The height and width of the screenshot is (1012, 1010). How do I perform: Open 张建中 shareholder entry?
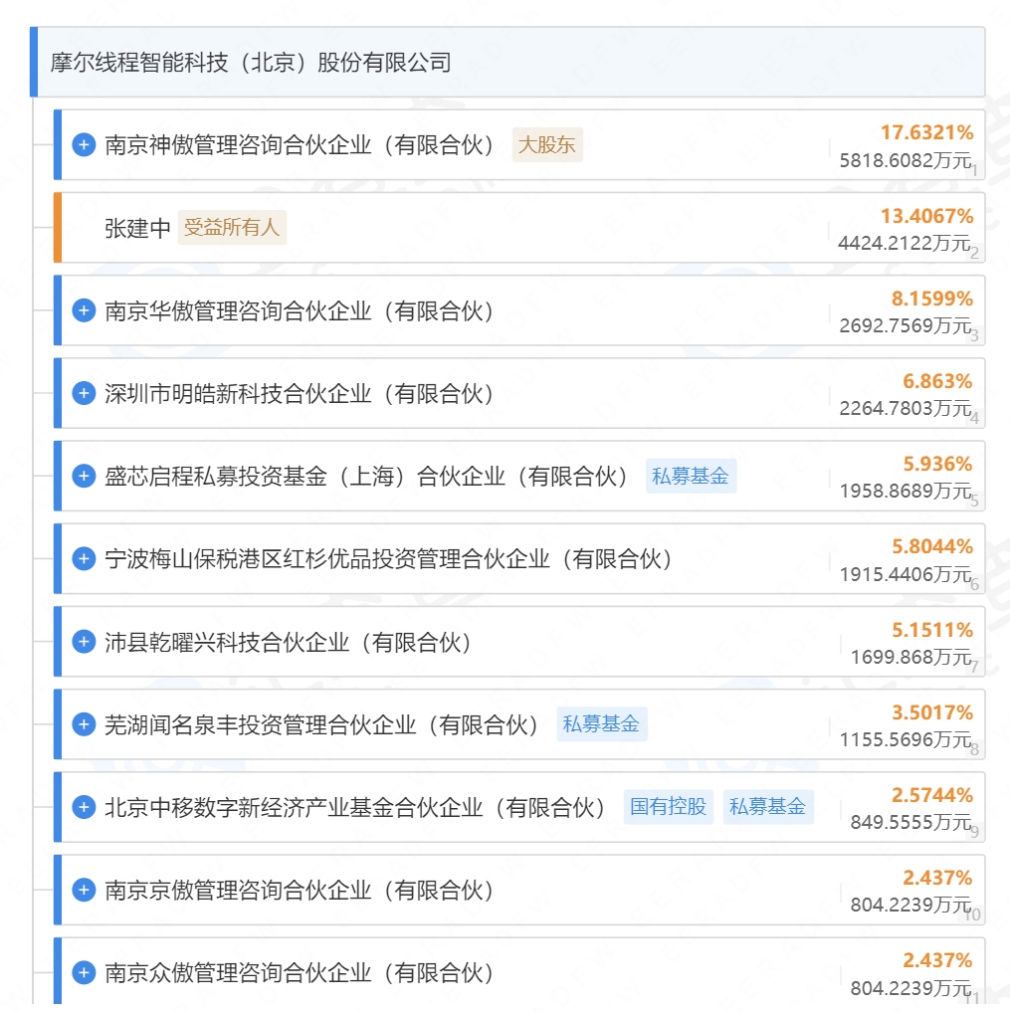click(x=137, y=228)
